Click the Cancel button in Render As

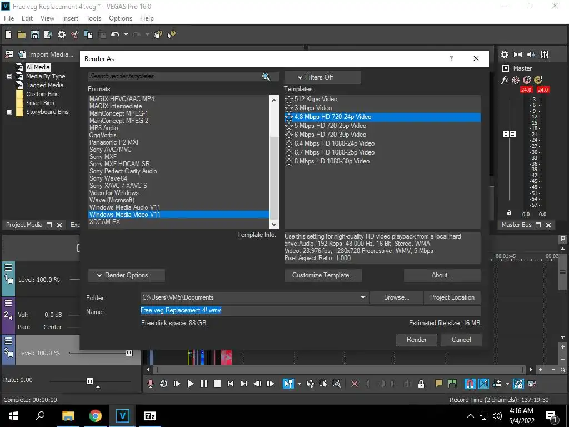461,340
